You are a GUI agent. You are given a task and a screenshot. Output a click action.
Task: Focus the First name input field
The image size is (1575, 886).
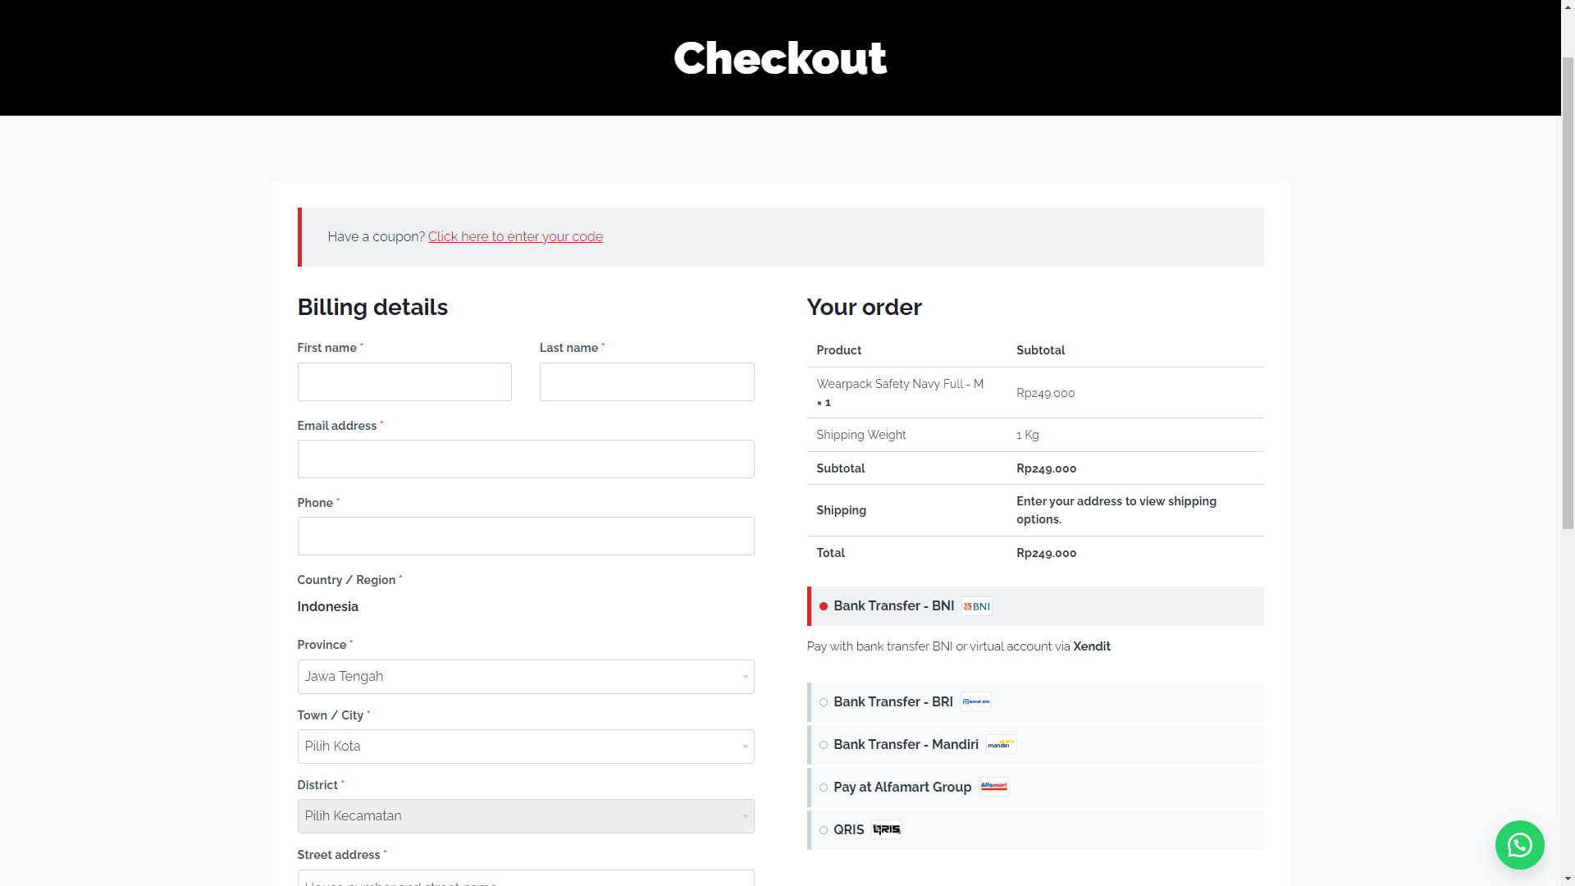pos(404,382)
